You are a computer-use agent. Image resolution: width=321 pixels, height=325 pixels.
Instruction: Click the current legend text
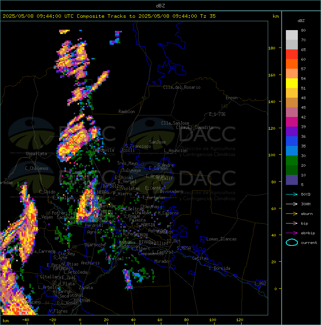tap(309, 243)
